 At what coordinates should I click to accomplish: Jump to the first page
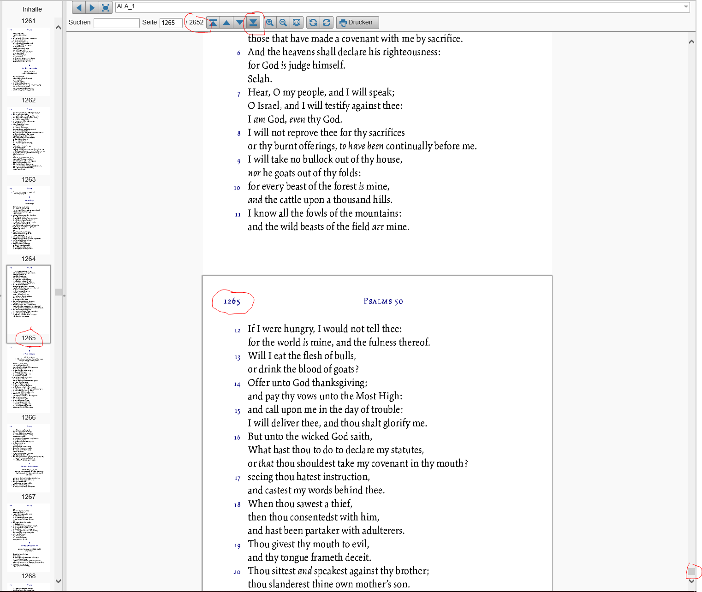(x=213, y=23)
